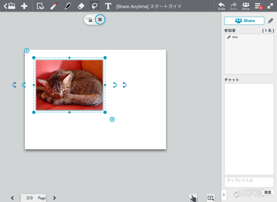Switch to rectangle selection mode
The height and width of the screenshot is (202, 277).
100,19
